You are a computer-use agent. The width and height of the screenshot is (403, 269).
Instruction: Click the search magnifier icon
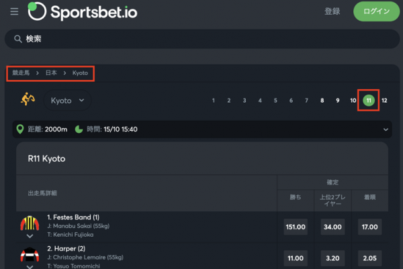click(17, 39)
